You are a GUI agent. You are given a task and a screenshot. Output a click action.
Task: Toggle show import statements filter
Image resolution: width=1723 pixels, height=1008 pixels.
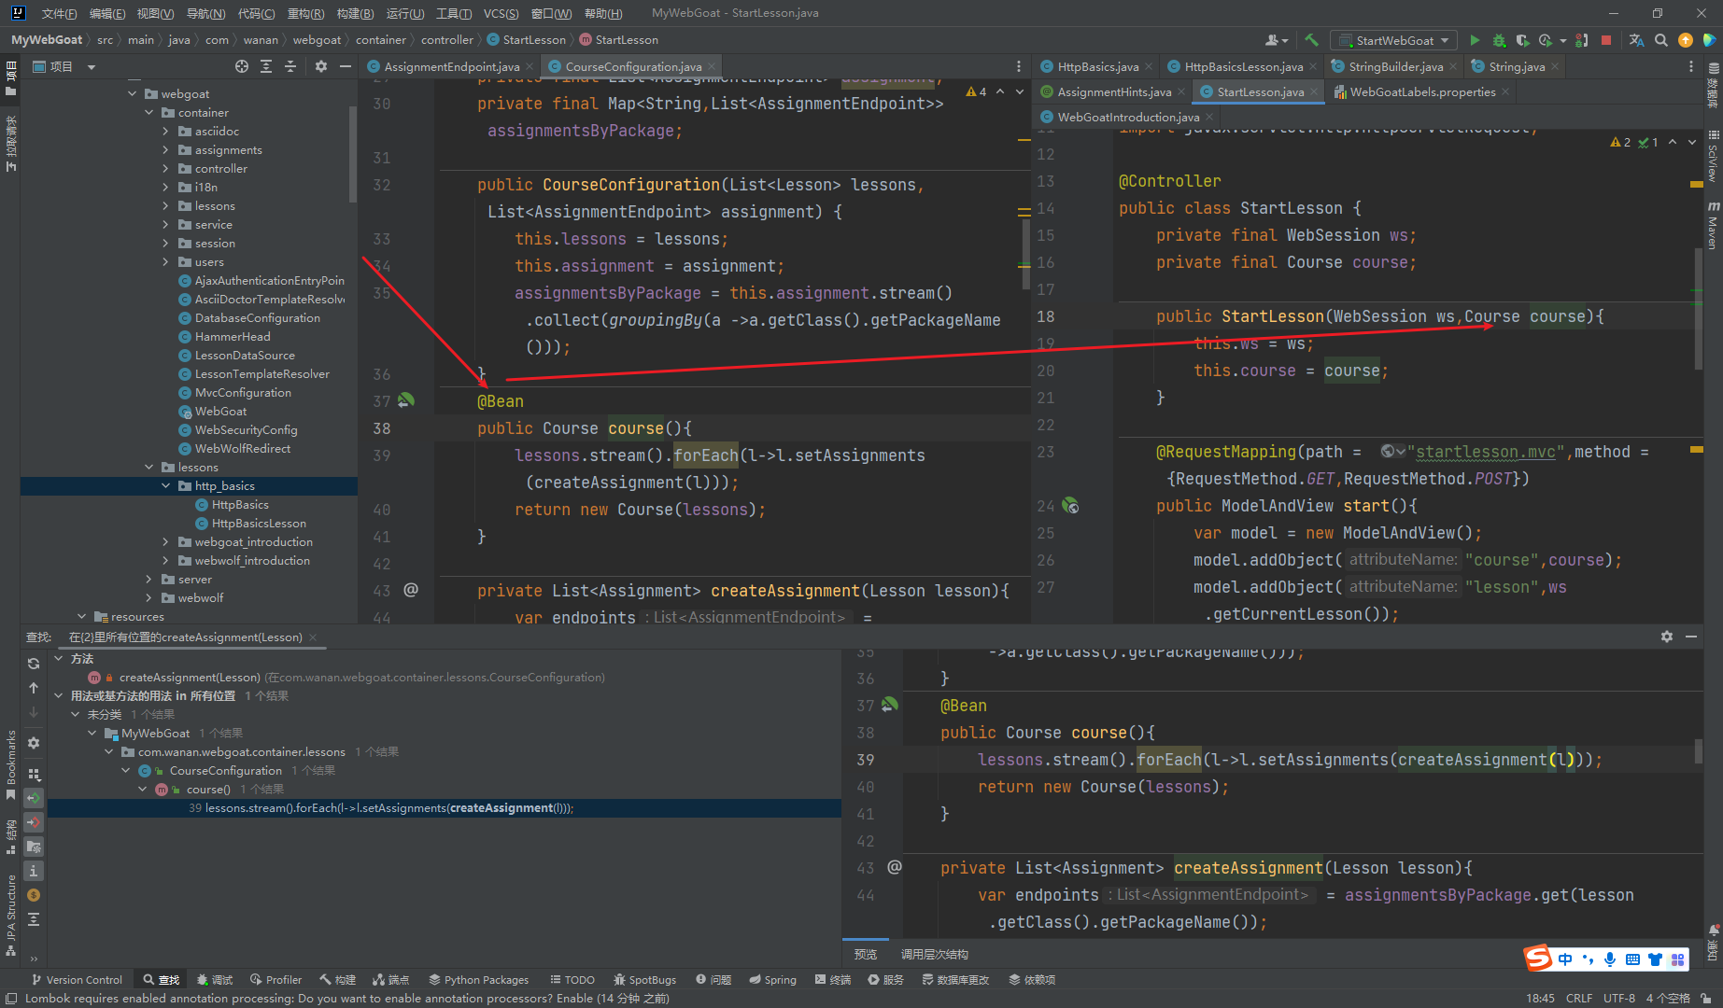click(34, 847)
